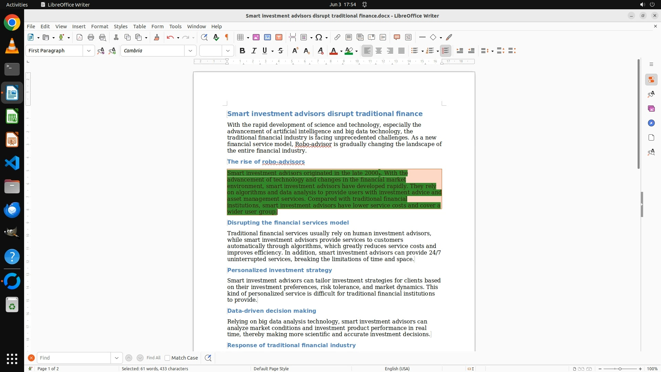Open the sidebar Gallery panel

[651, 108]
